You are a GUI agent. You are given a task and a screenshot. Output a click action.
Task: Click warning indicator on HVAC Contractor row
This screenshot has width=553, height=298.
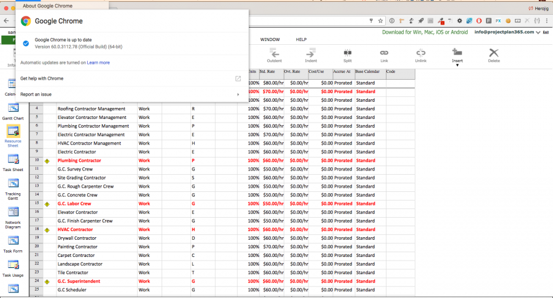[x=47, y=230]
